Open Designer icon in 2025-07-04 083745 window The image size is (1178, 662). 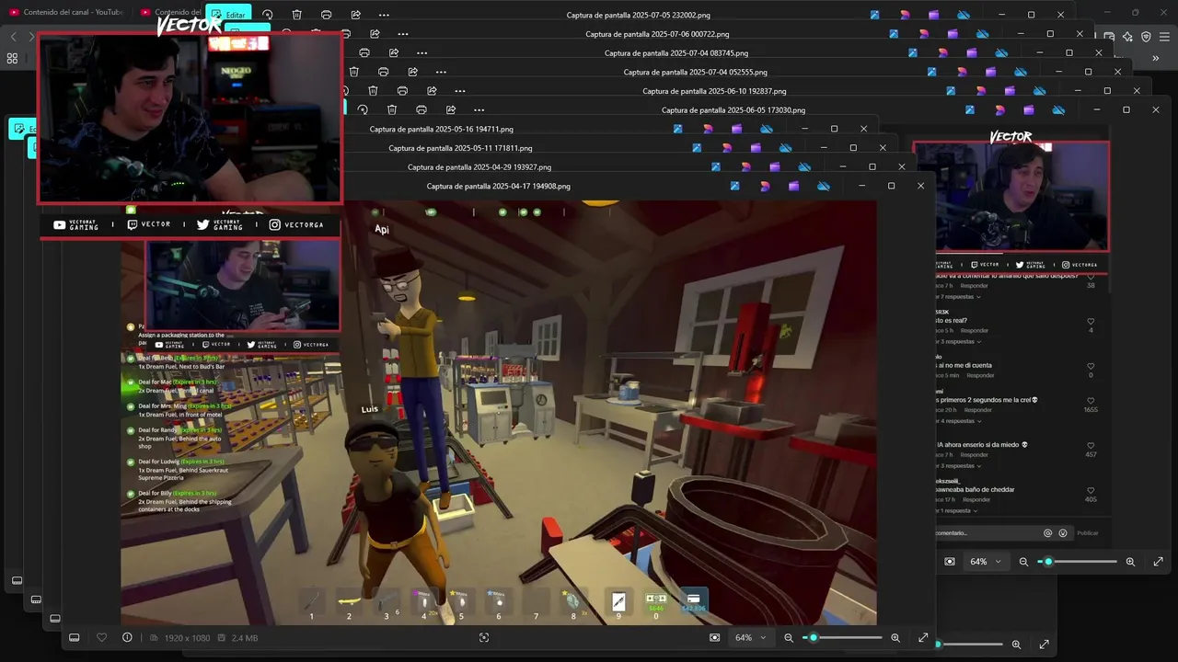click(942, 53)
